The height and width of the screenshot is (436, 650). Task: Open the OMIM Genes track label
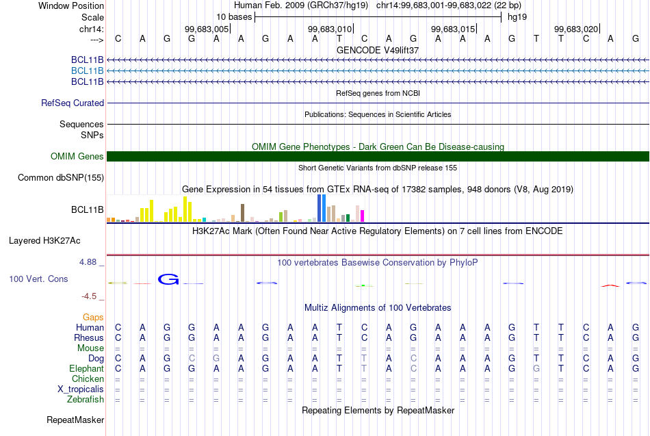point(77,156)
